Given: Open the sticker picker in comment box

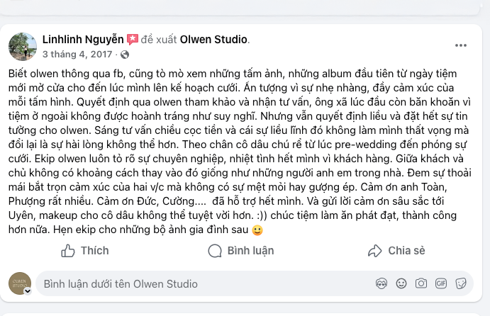Looking at the screenshot, I should [x=461, y=284].
